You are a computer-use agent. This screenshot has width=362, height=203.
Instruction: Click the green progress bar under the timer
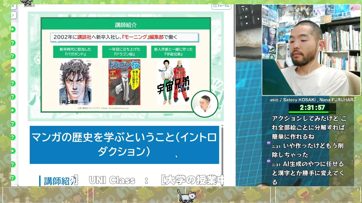(x=312, y=112)
